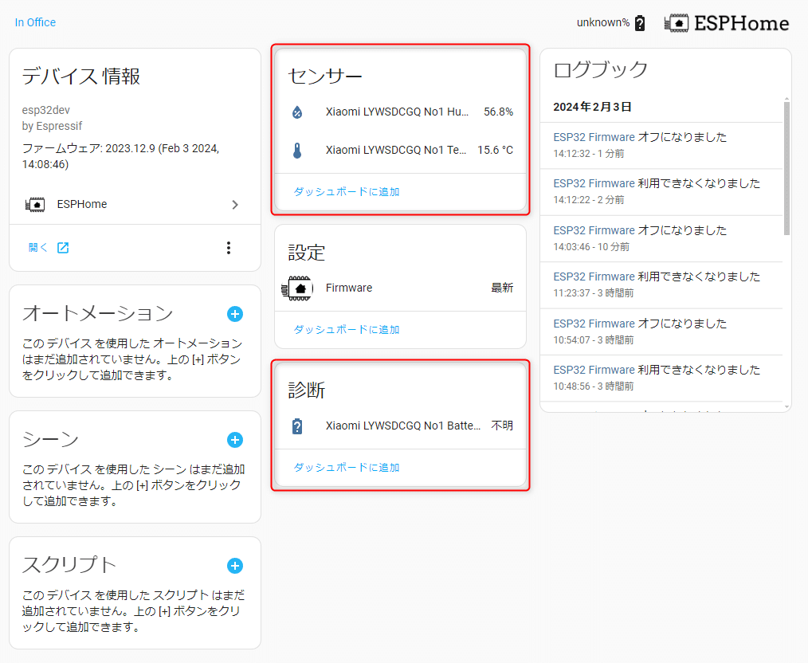
Task: Click the logbook scroll down arrow
Action: 786,407
